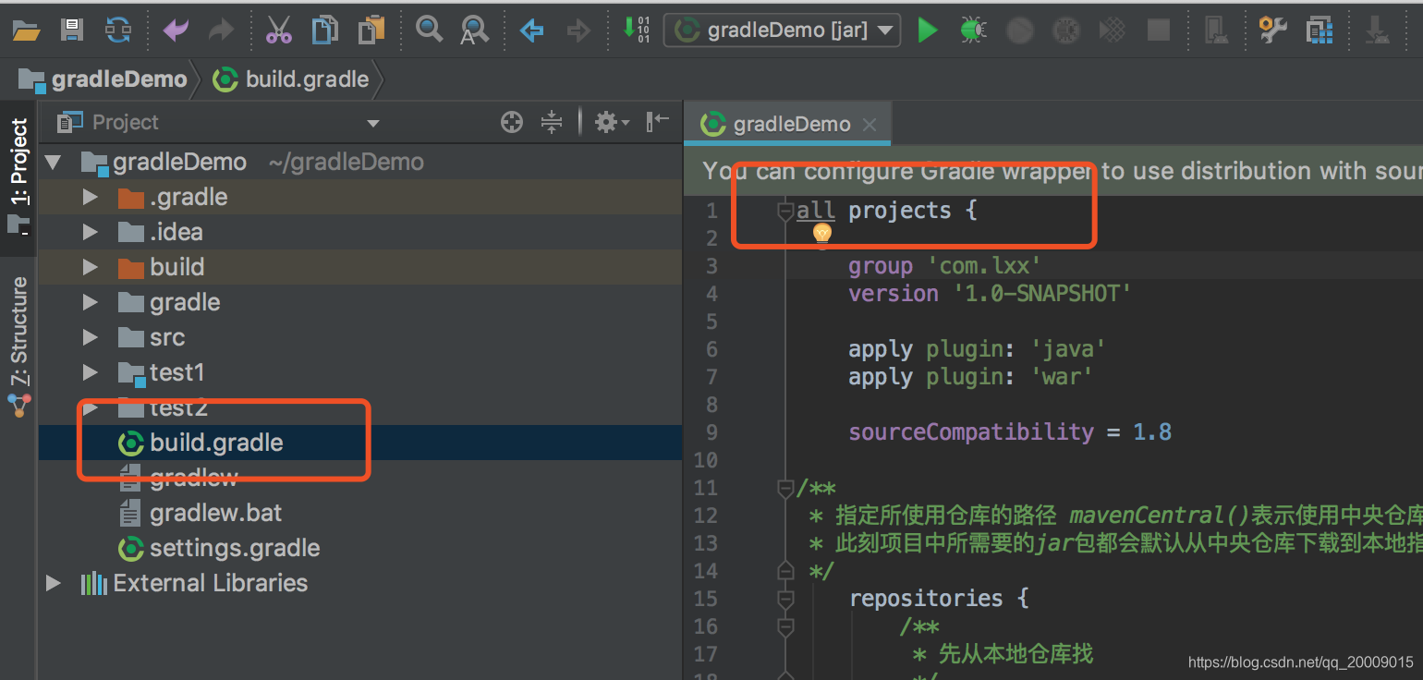Undo last action with purple arrow
Viewport: 1423px width, 680px height.
pos(176,30)
